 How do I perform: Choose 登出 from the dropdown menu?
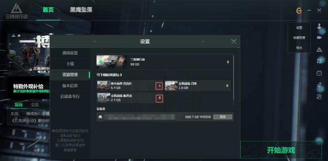click(299, 48)
